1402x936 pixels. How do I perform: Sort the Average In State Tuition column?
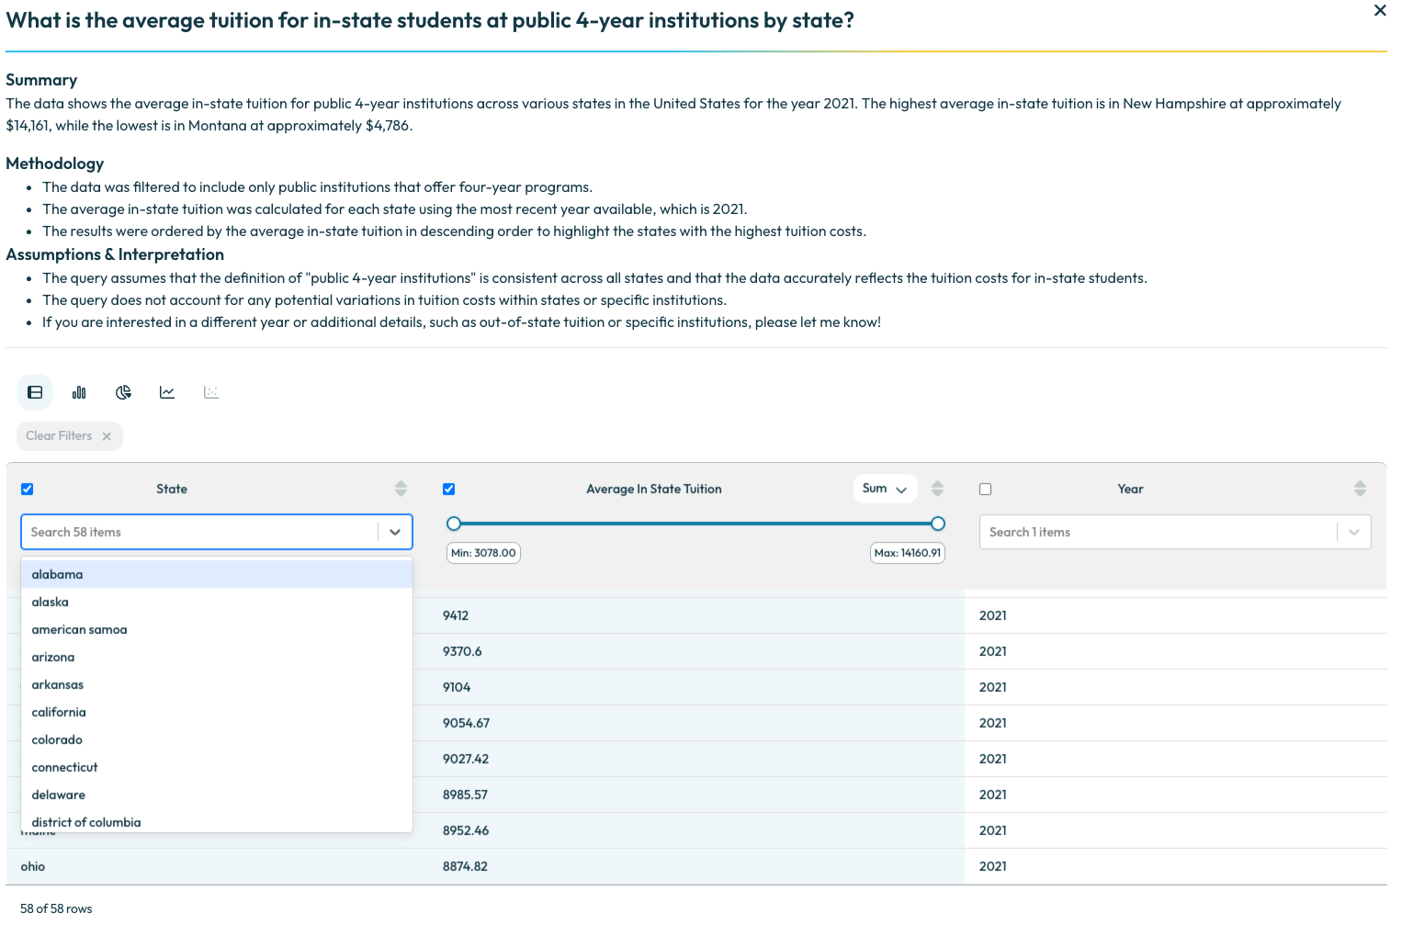(937, 489)
